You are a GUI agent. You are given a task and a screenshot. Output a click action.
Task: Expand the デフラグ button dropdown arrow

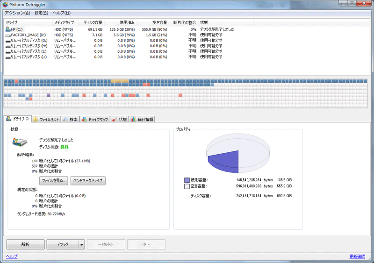point(81,245)
